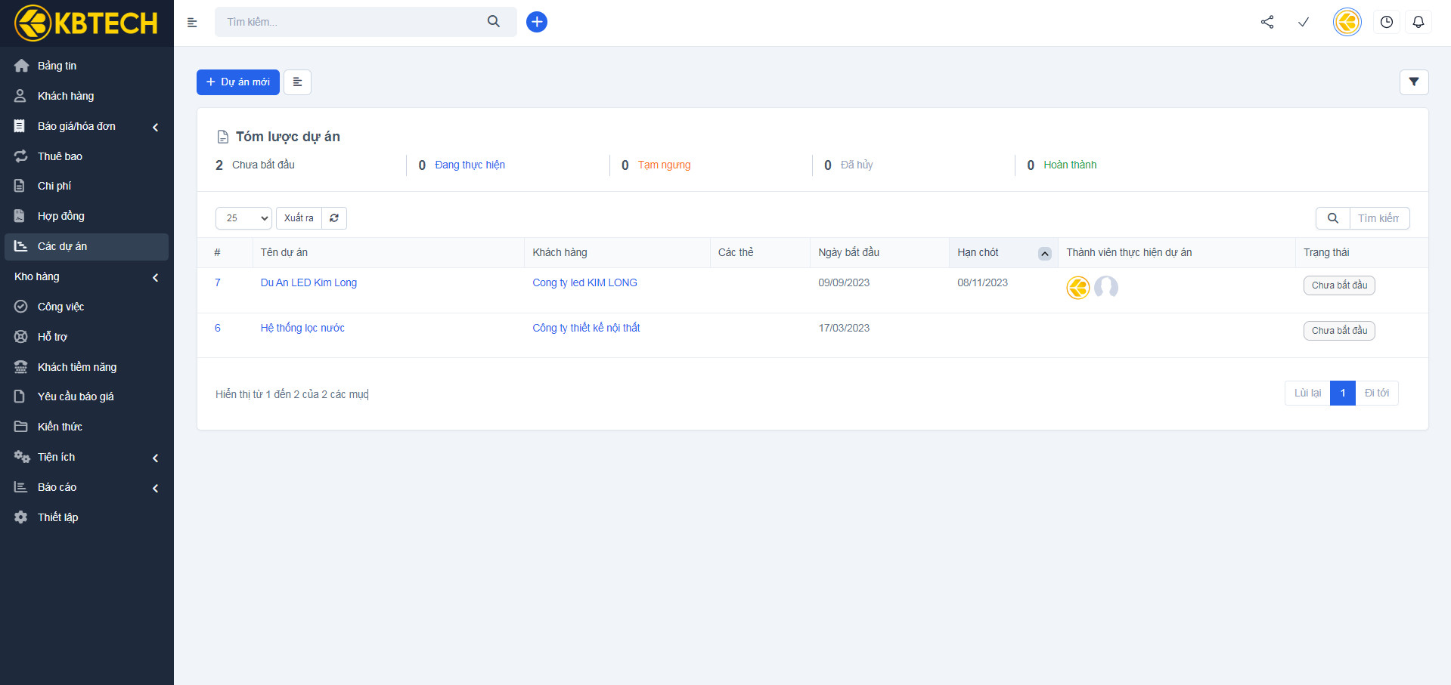The height and width of the screenshot is (685, 1451).
Task: Open the share icon in the top bar
Action: 1267,22
